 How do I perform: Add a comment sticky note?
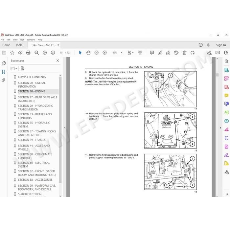[x=152, y=53]
